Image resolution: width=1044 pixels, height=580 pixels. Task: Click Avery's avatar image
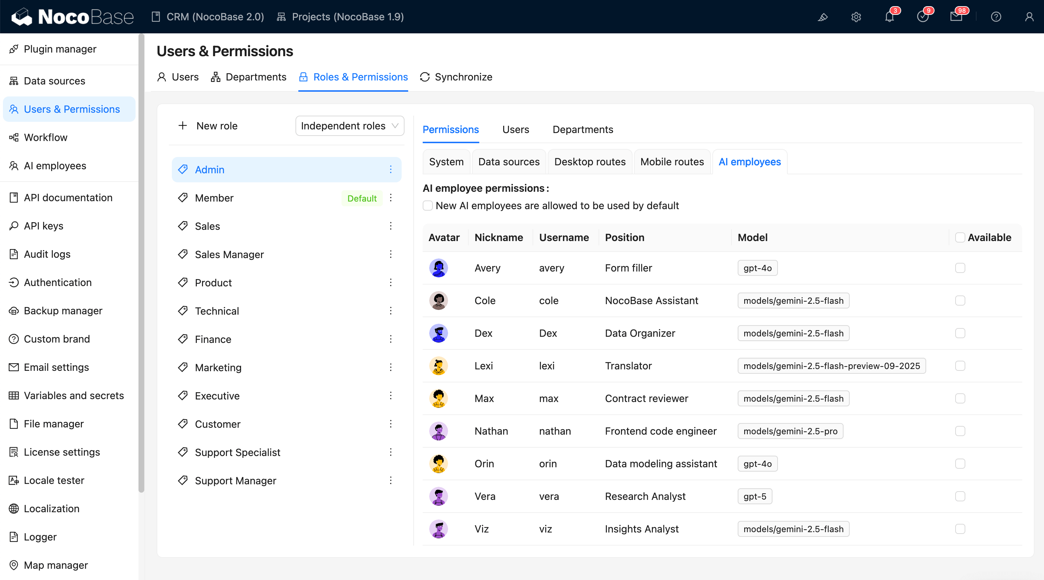click(x=438, y=268)
